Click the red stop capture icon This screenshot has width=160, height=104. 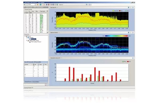49,5
